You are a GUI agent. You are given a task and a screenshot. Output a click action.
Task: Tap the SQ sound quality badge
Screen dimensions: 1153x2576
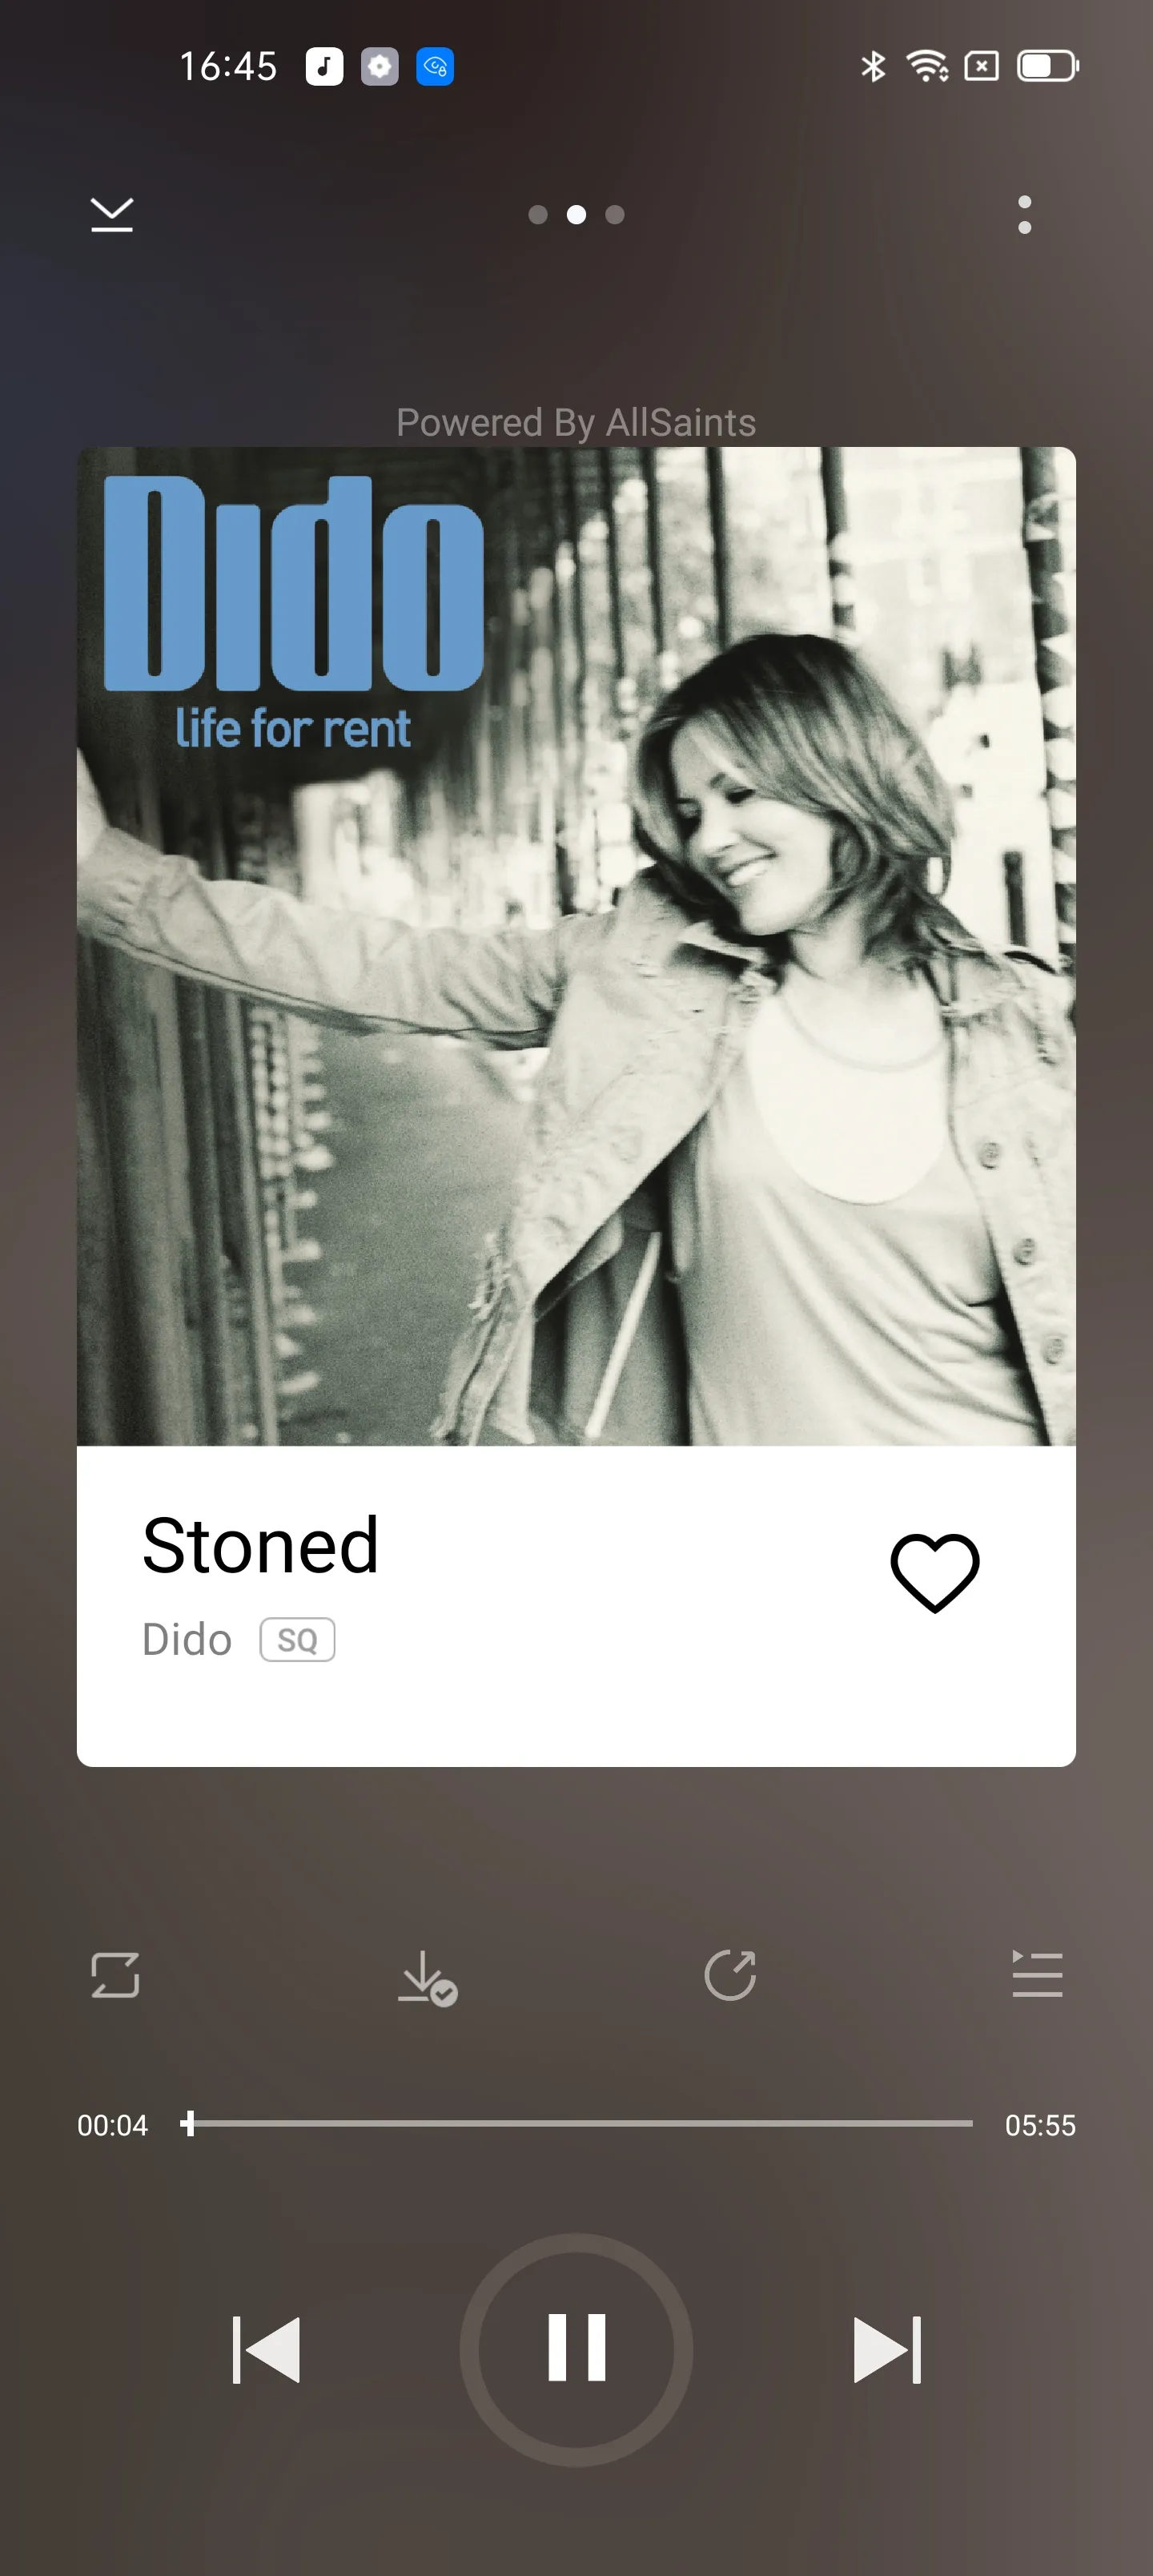pyautogui.click(x=297, y=1640)
